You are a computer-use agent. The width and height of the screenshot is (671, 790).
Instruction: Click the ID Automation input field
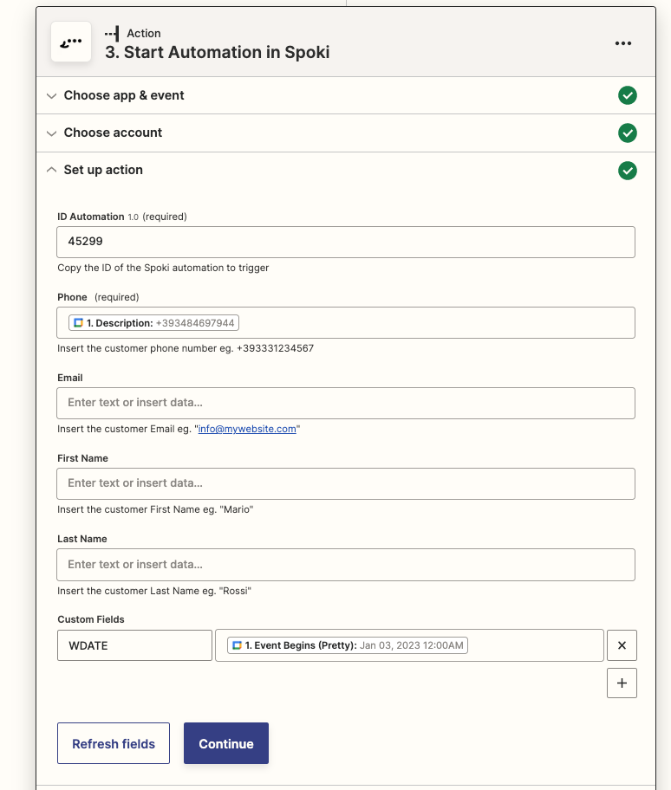coord(345,243)
